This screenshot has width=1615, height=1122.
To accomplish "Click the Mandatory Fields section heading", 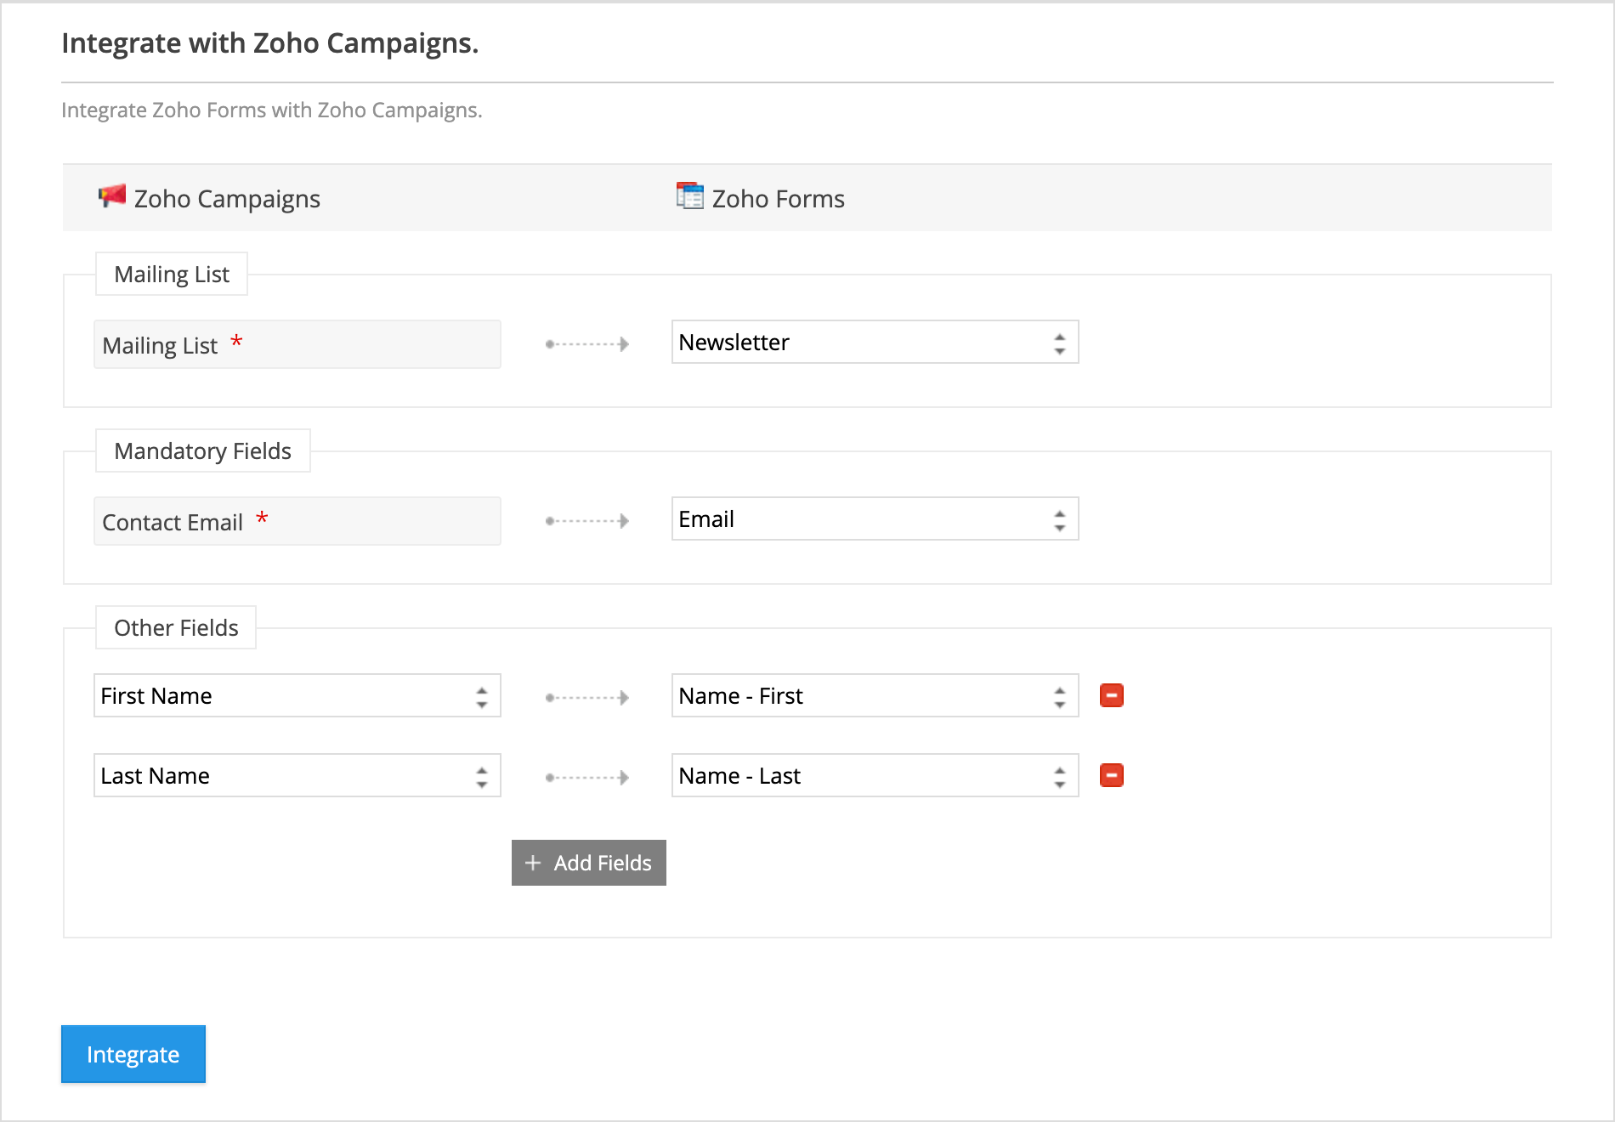I will (x=202, y=450).
